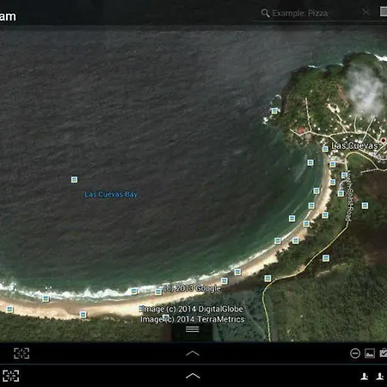The image size is (387, 387).
Task: Tap the upper screenshot frame icon
Action: coord(21,353)
